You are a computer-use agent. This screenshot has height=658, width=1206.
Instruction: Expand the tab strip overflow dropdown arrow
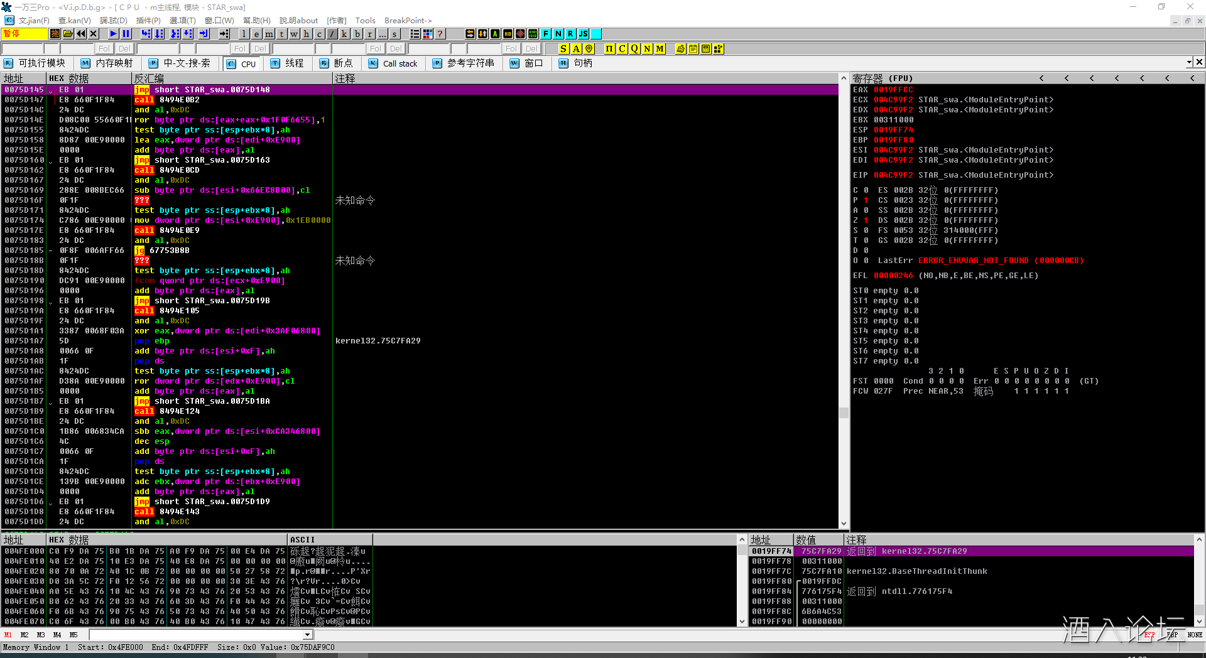click(x=1189, y=63)
